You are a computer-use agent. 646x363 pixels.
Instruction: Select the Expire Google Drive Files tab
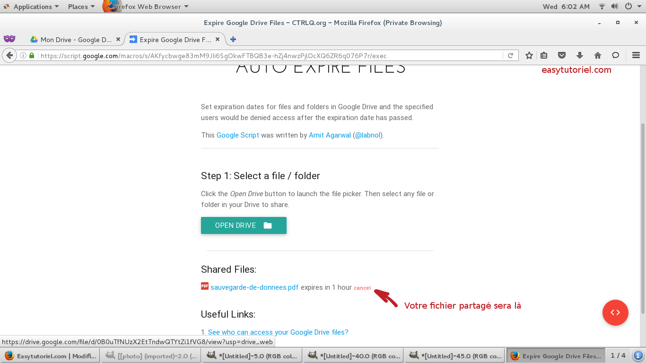click(x=175, y=40)
